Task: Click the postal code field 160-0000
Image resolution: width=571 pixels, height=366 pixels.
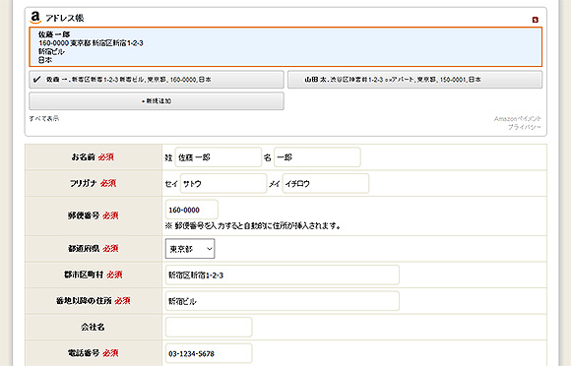Action: tap(192, 210)
